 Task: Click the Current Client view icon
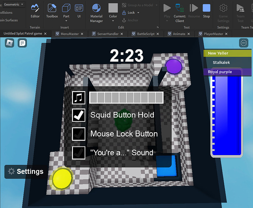pyautogui.click(x=180, y=8)
